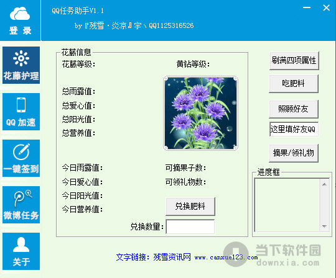Click the 今日雨露值 label

coord(83,168)
